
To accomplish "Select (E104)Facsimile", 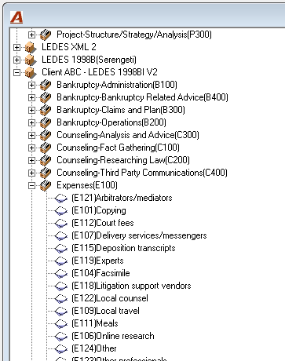I will [100, 273].
